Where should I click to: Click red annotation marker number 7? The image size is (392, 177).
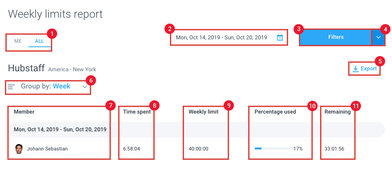point(110,106)
